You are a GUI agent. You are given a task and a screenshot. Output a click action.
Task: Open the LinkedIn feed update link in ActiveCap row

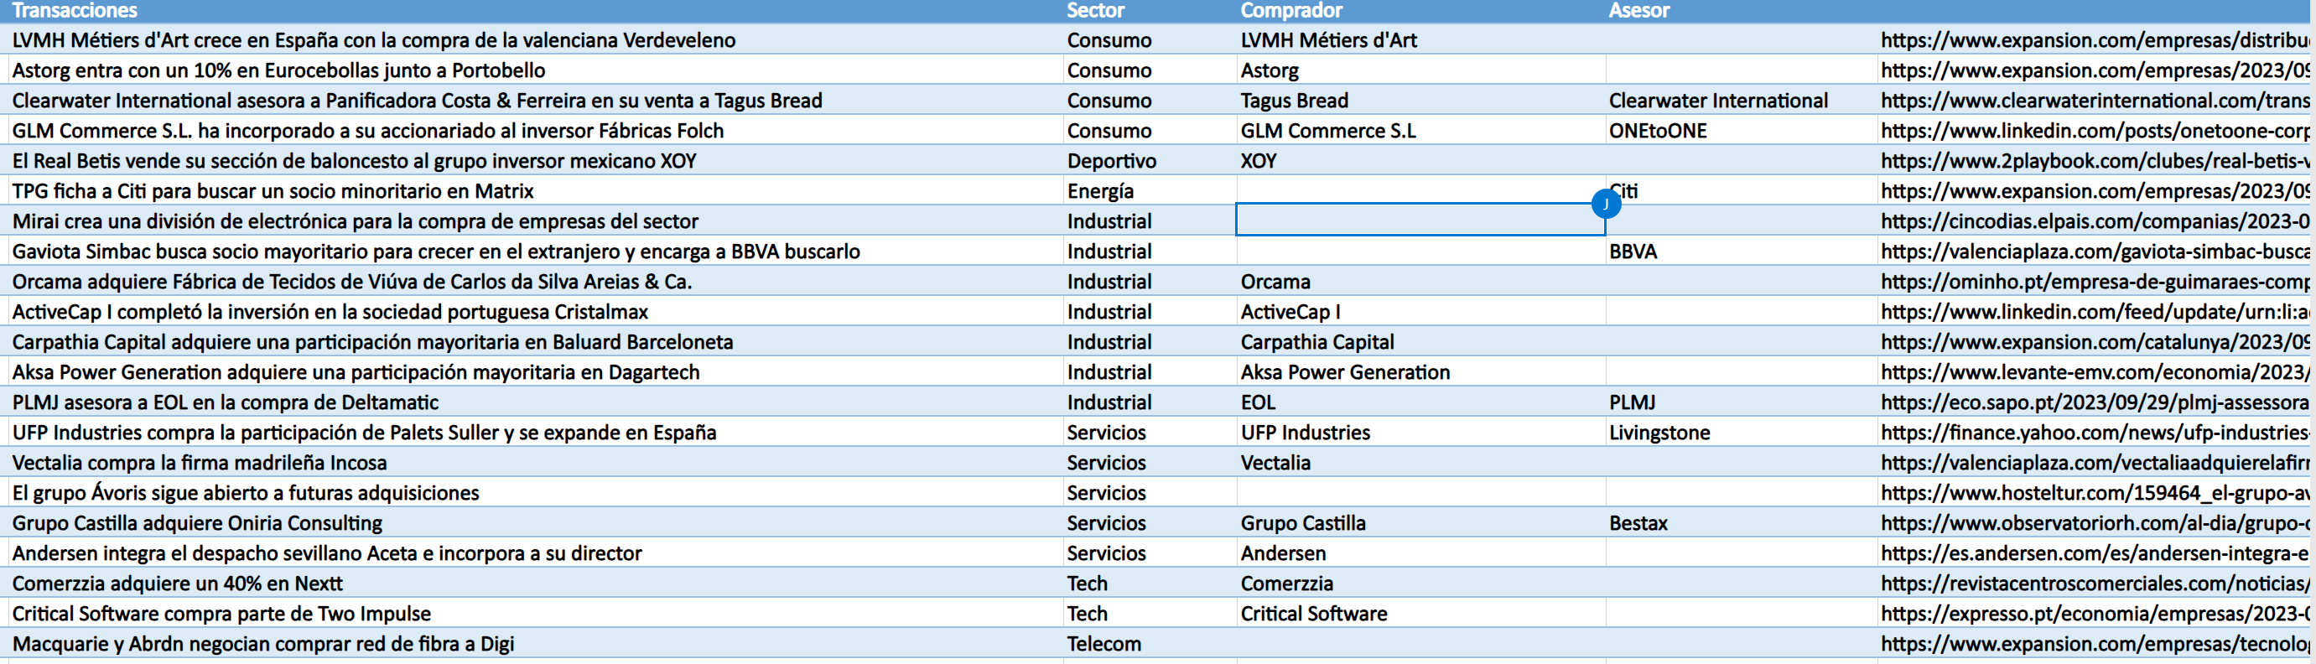[x=2095, y=312]
